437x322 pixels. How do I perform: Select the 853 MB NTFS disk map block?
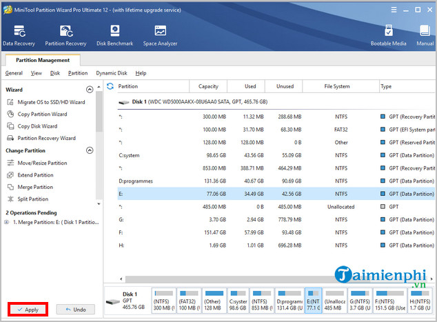262,301
